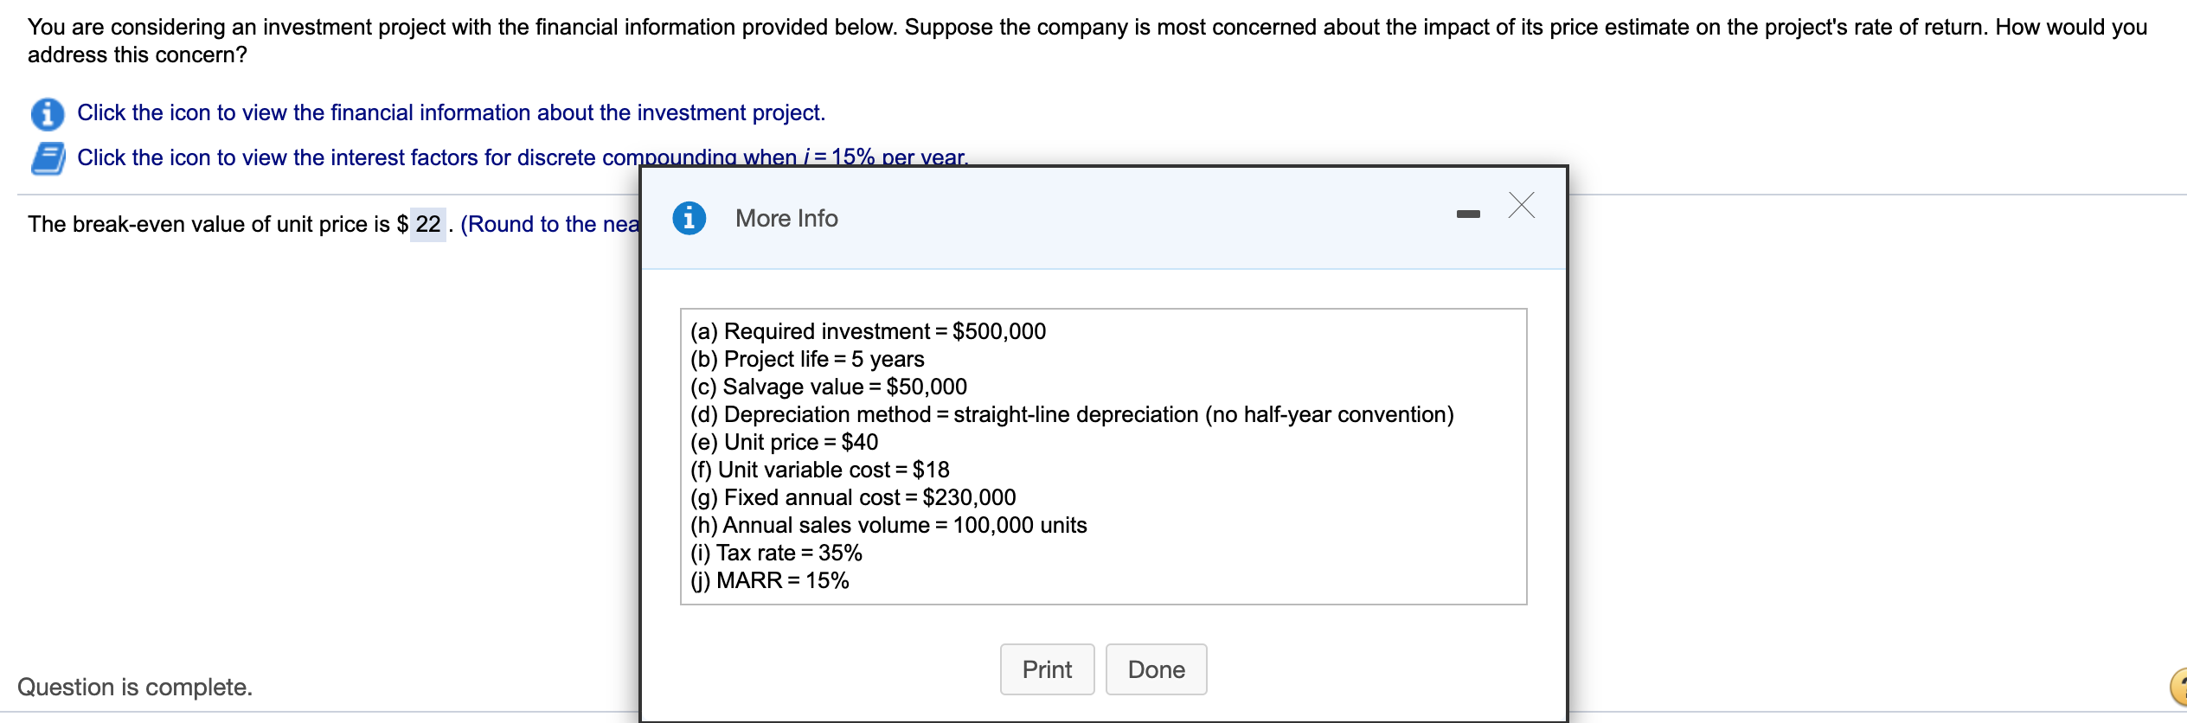Click the Question is complete status text

[135, 687]
